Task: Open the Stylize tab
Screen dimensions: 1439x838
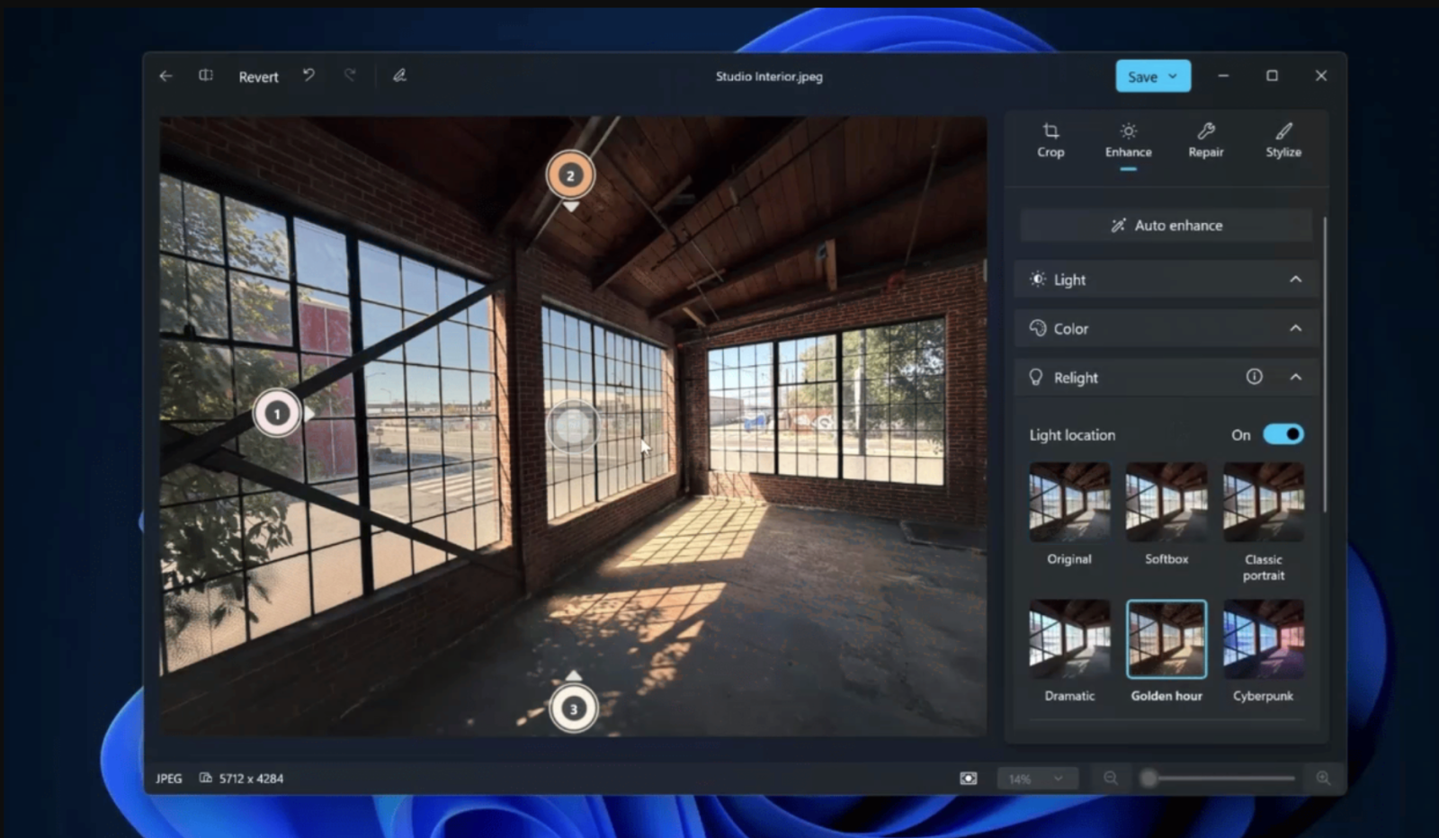Action: [x=1283, y=141]
